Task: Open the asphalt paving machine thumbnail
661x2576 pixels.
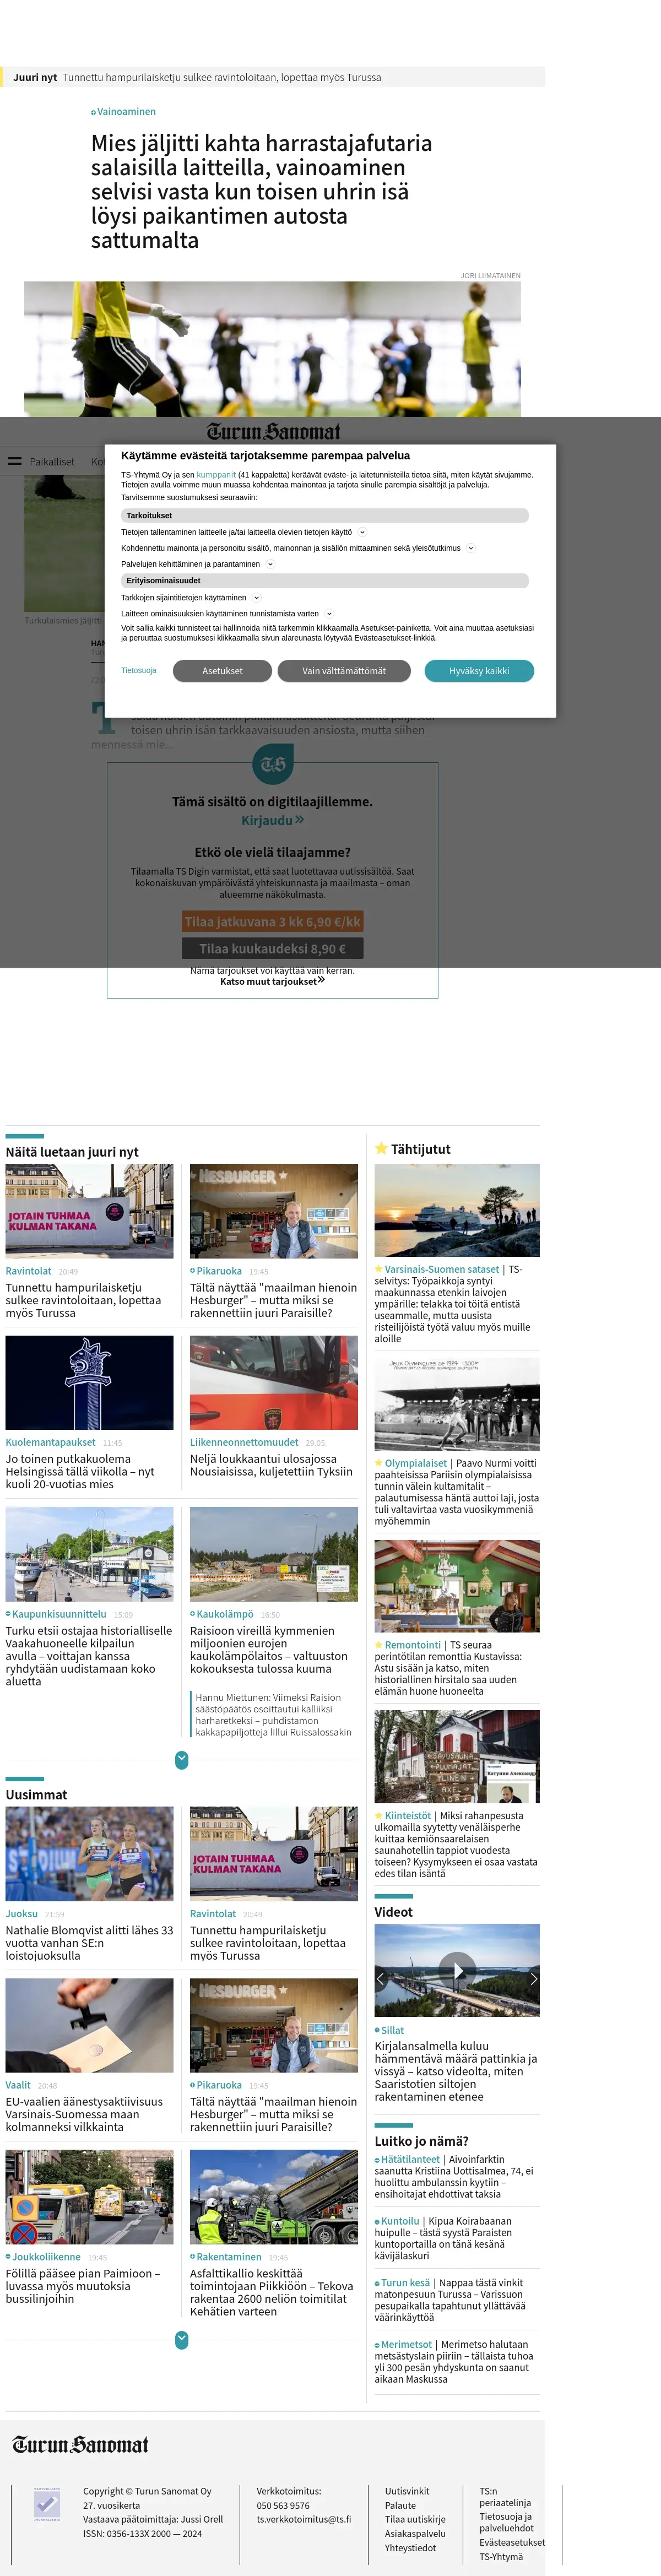Action: [x=274, y=2197]
